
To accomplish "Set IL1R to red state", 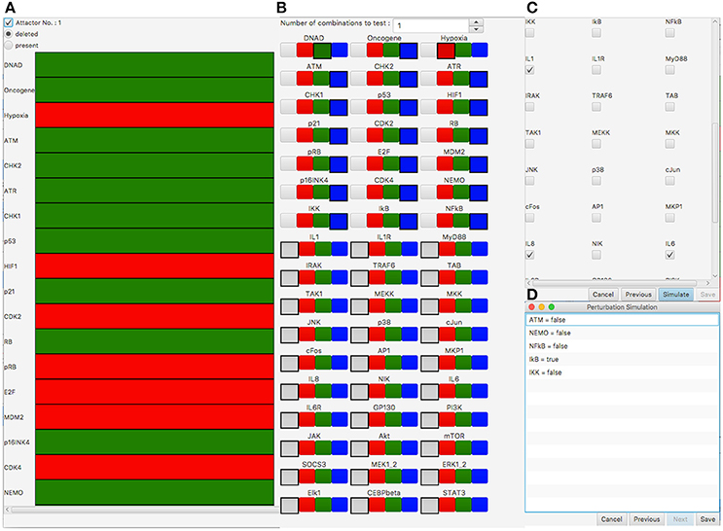I will [x=378, y=249].
